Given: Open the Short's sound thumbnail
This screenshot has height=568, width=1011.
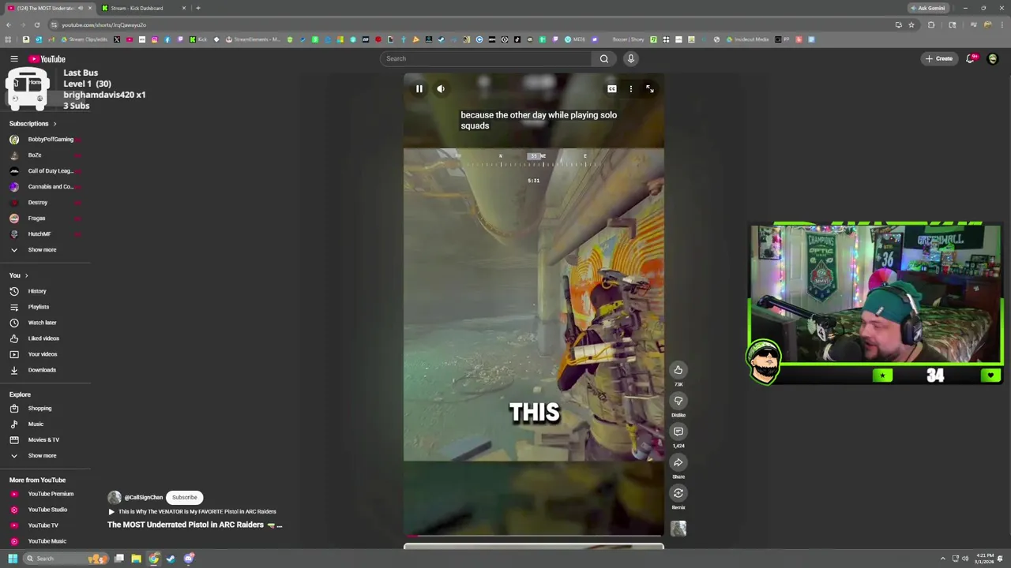Looking at the screenshot, I should click(x=678, y=529).
